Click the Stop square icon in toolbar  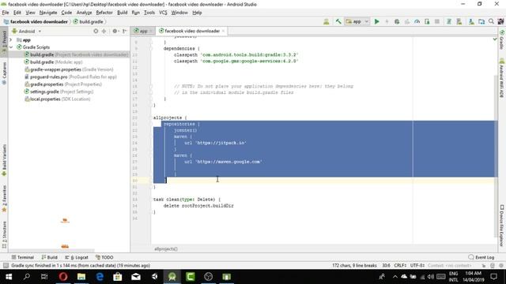[x=437, y=21]
